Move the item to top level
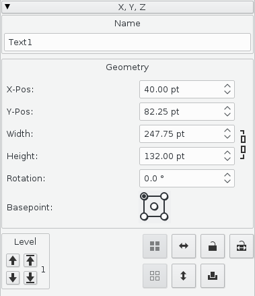The image size is (255, 296). (30, 260)
